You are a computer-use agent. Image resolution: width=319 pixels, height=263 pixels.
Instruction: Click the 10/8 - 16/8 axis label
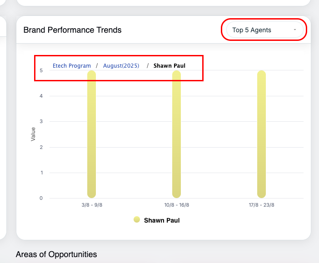[176, 205]
